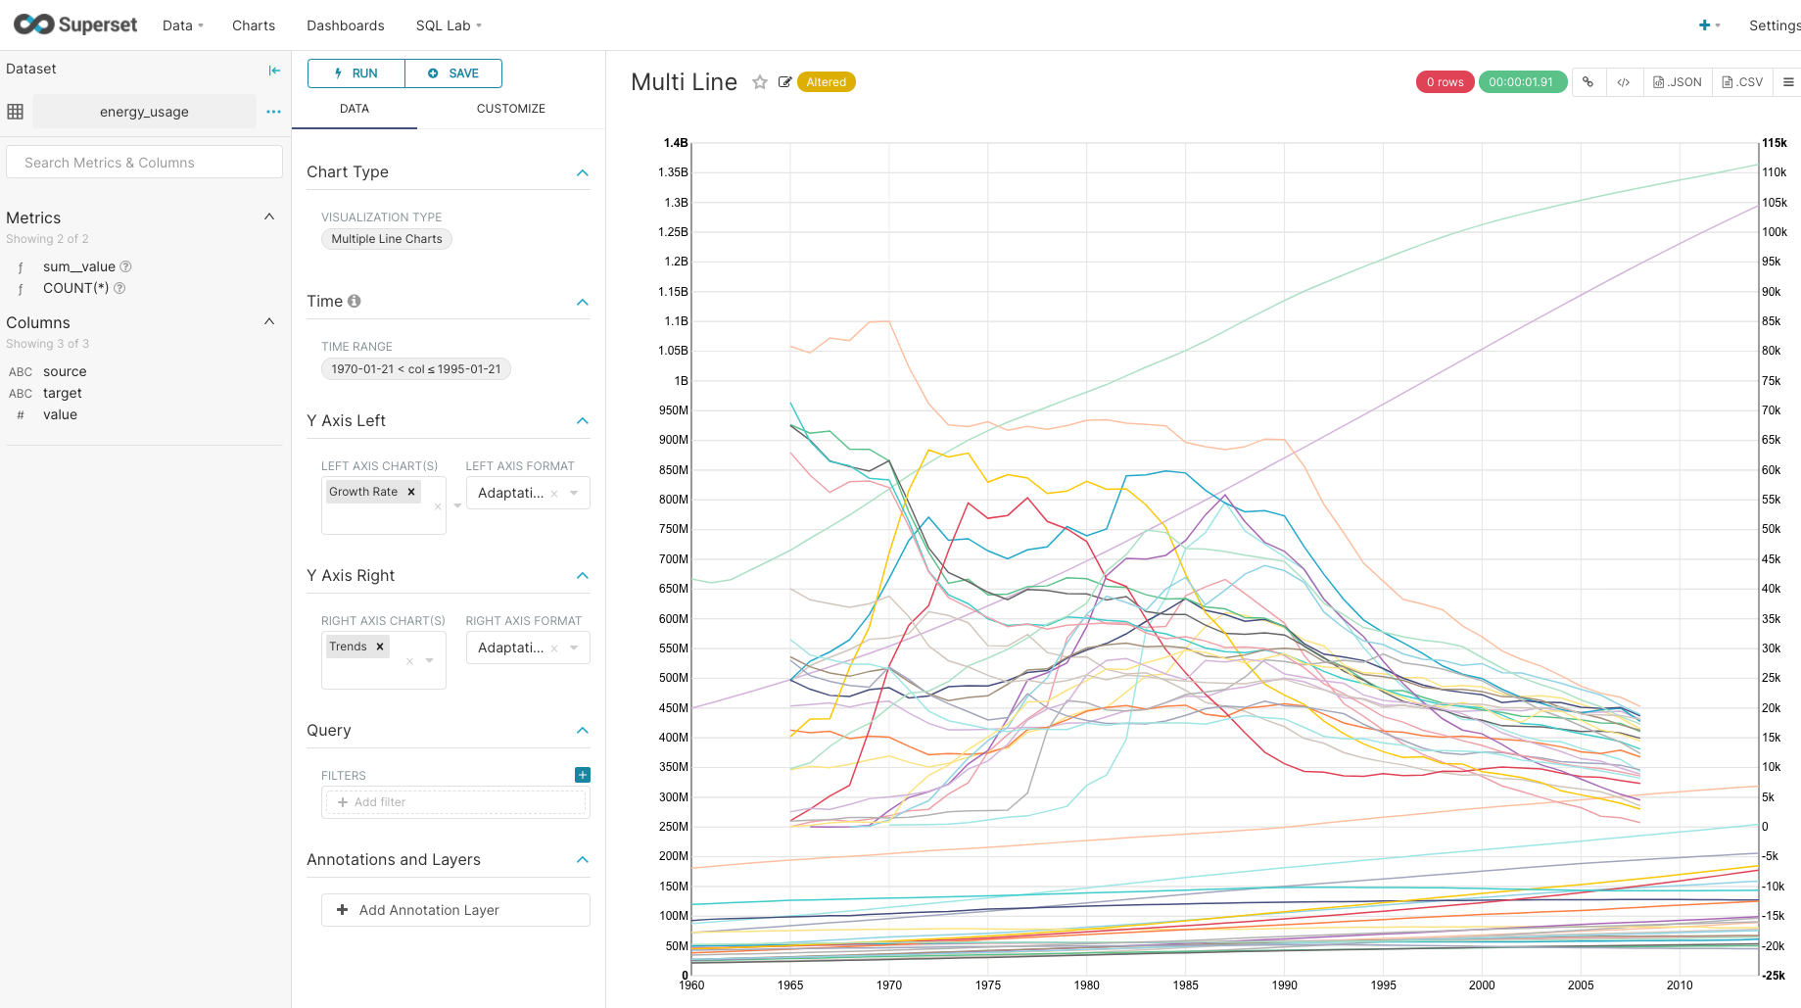Screen dimensions: 1801x1008
Task: Collapse the Columns list
Action: [269, 321]
